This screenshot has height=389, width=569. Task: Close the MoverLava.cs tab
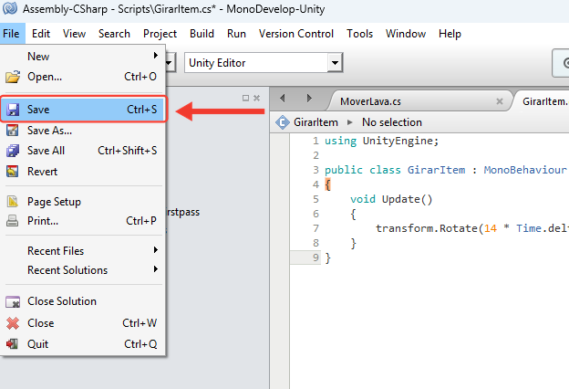pyautogui.click(x=500, y=101)
